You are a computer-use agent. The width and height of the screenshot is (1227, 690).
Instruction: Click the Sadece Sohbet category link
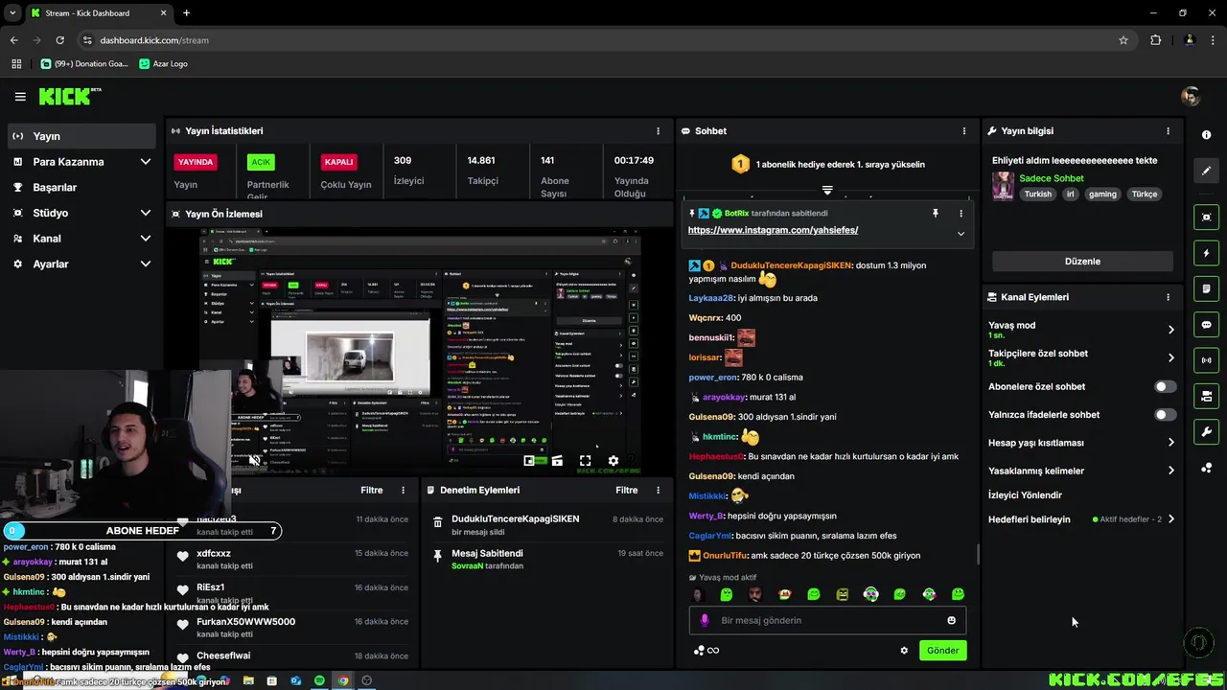[x=1052, y=178]
